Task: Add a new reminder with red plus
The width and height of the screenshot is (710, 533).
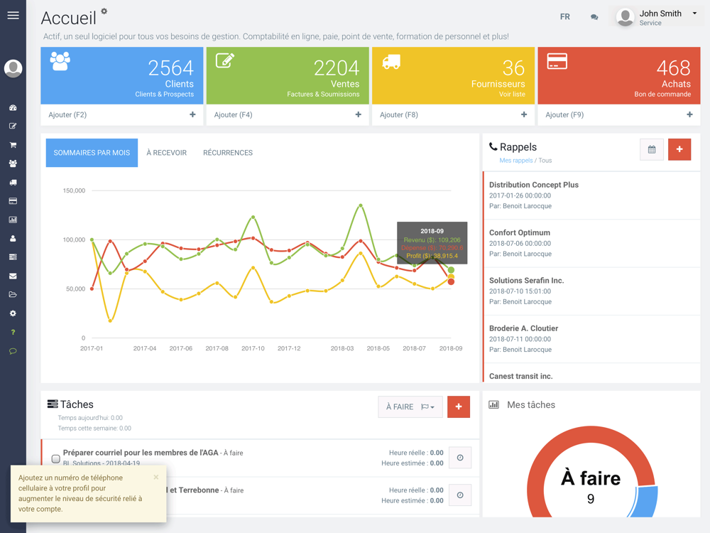Action: click(x=679, y=149)
